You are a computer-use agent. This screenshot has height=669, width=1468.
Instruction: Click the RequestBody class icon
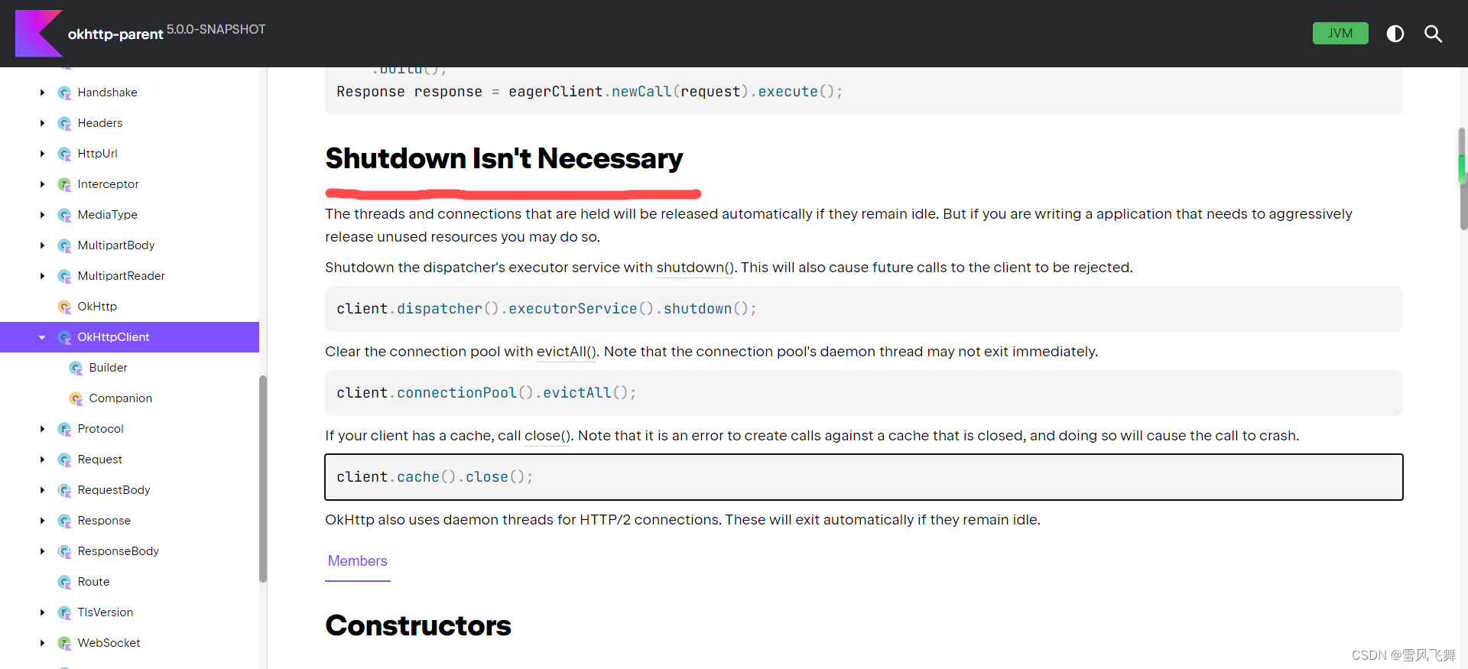tap(65, 491)
